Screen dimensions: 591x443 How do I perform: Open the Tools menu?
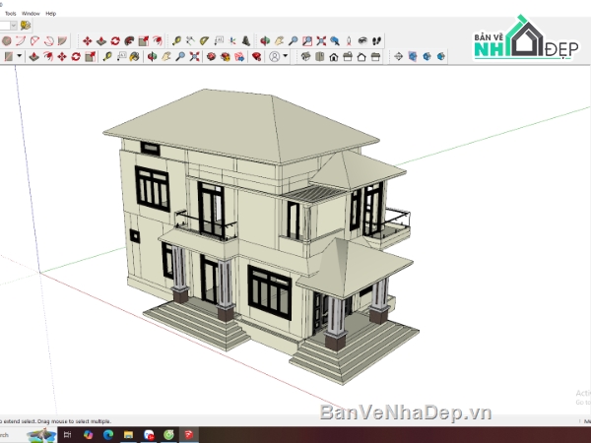[10, 14]
